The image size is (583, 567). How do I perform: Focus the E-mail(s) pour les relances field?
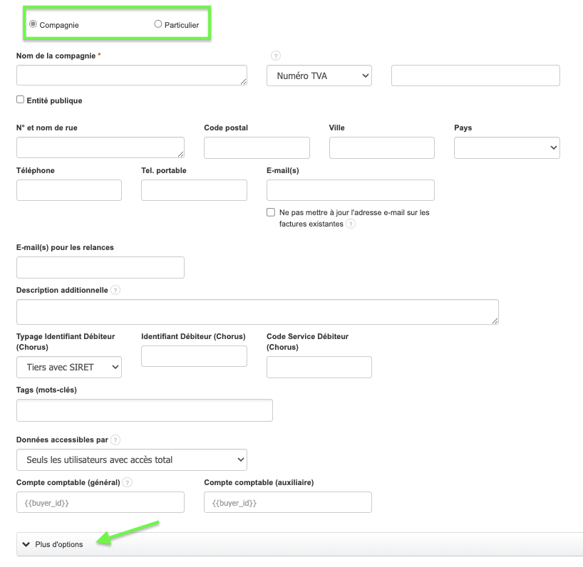click(100, 267)
